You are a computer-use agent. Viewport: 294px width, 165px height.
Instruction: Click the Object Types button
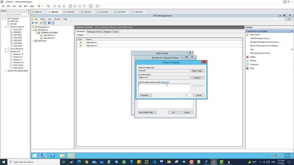(198, 71)
